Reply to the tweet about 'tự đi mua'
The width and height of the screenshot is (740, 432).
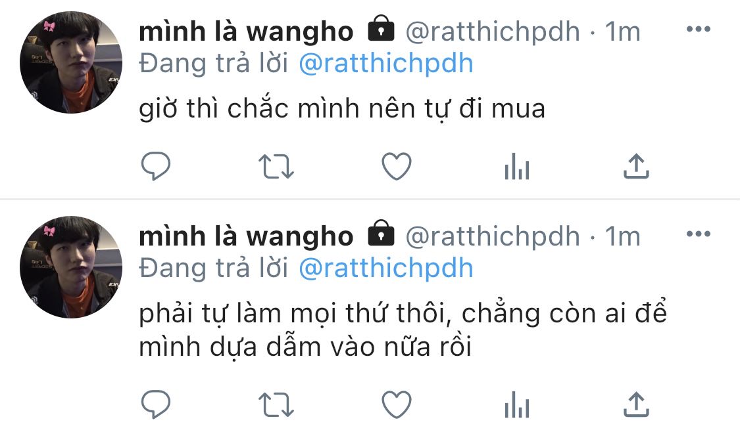pos(156,166)
